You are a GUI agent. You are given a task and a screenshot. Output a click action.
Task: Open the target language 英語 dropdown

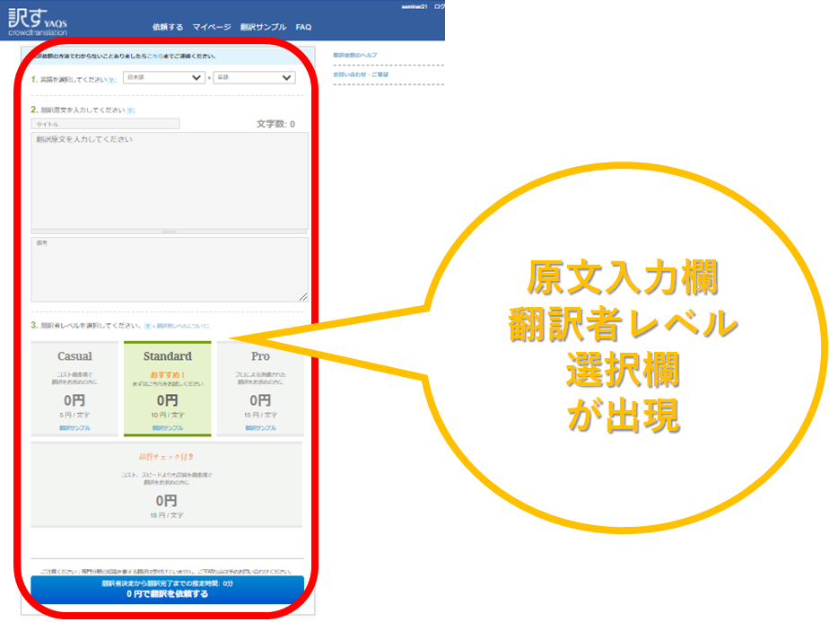click(x=254, y=78)
